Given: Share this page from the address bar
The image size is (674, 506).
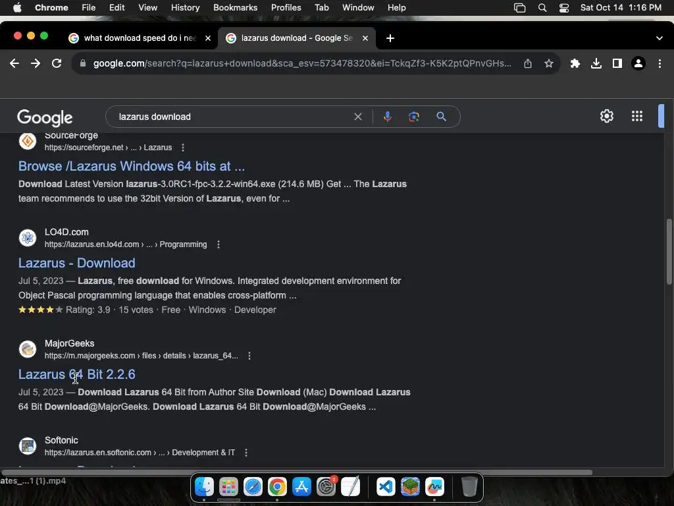Looking at the screenshot, I should point(528,63).
